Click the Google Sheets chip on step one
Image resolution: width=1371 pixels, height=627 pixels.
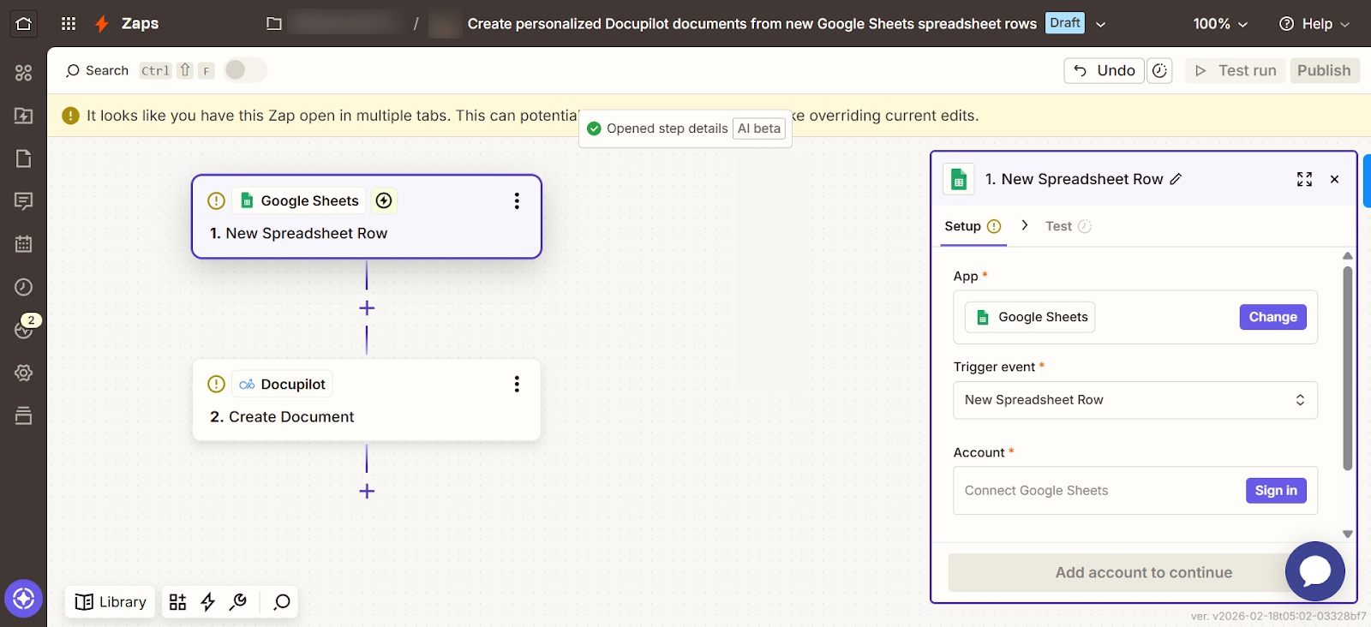[x=299, y=200]
